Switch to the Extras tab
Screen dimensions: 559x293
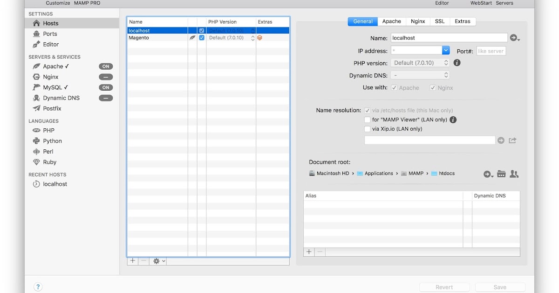[x=463, y=21]
